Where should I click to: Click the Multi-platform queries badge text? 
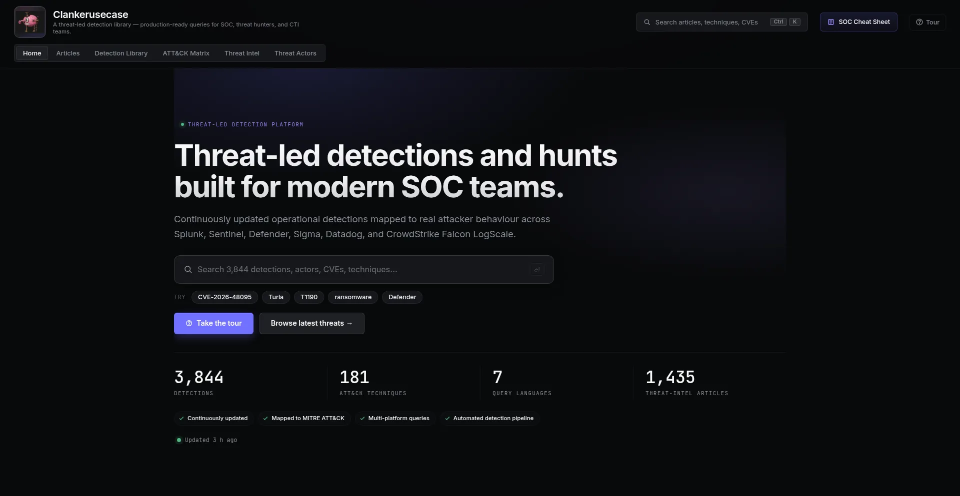(399, 419)
